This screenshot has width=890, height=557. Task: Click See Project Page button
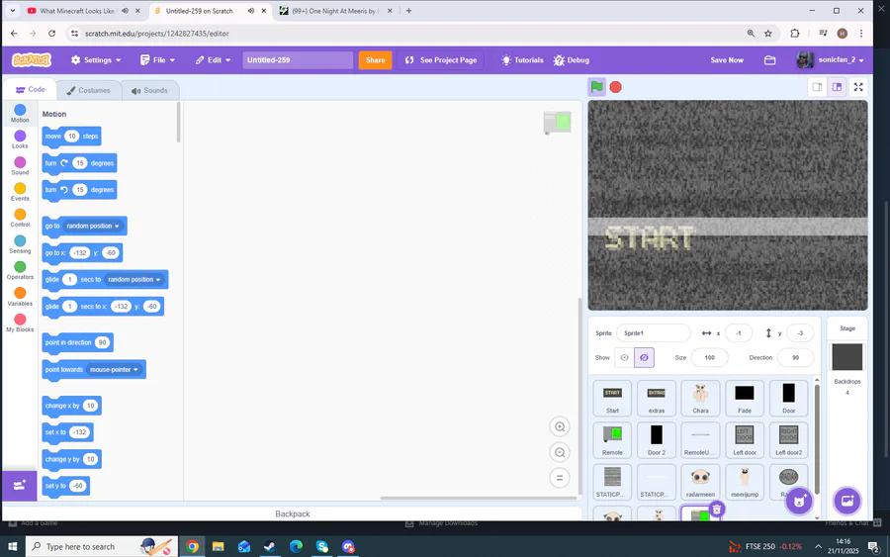pyautogui.click(x=441, y=60)
